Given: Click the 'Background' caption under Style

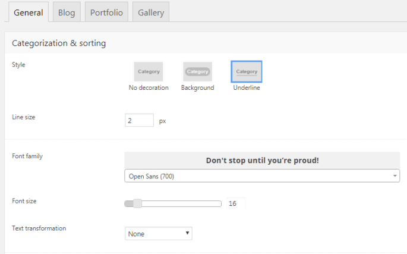Looking at the screenshot, I should (197, 88).
